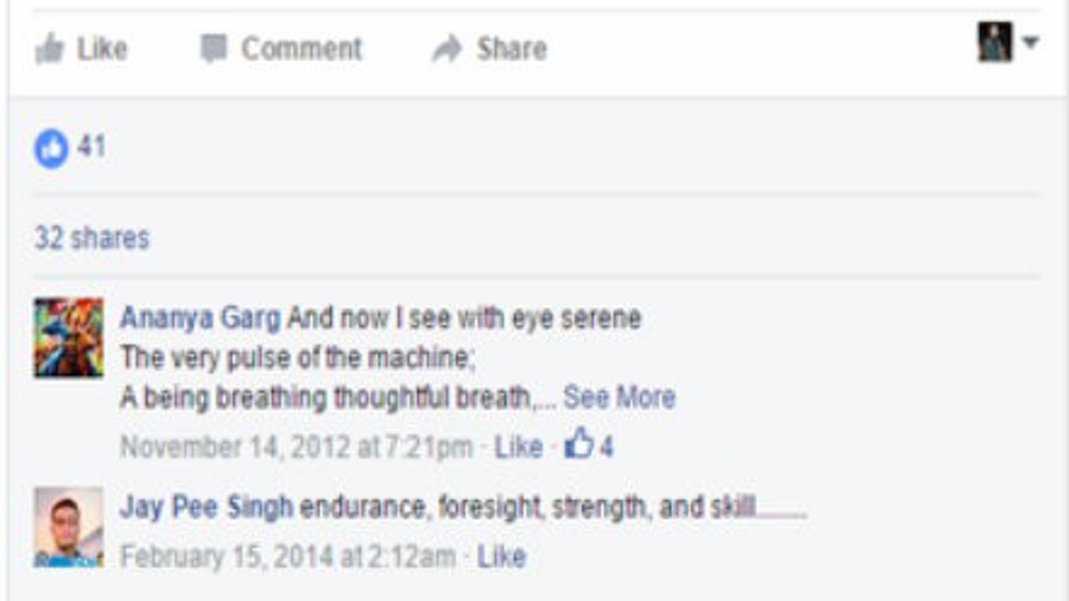Like Jay Pee Singh's comment
The width and height of the screenshot is (1069, 601).
coord(501,556)
